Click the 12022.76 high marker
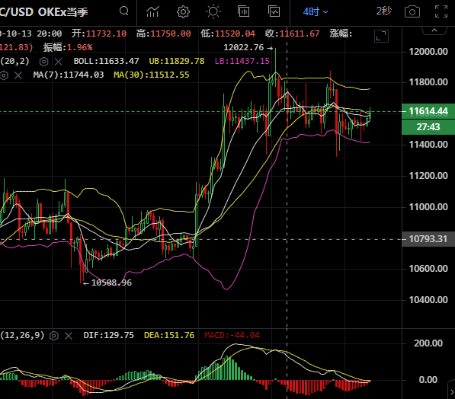This screenshot has width=455, height=399. [x=248, y=47]
